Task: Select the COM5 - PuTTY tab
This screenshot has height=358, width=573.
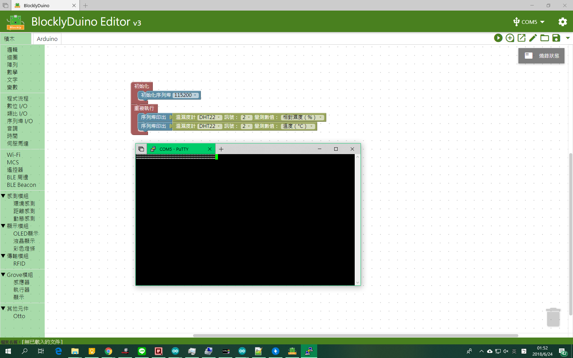Action: coord(180,149)
